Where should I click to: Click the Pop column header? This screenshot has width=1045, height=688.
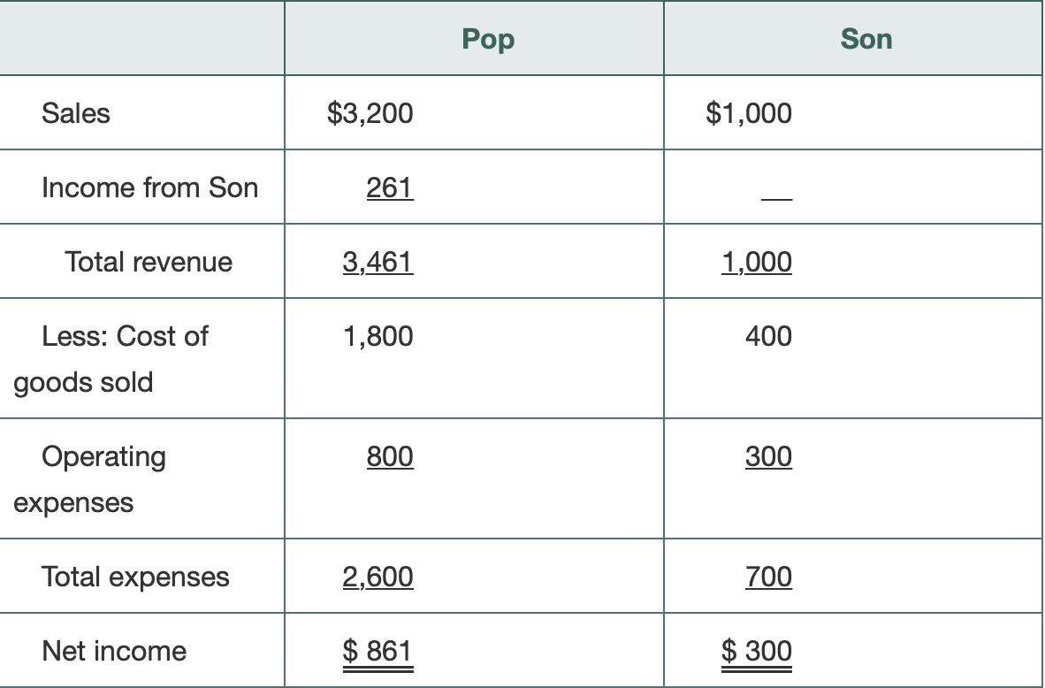[488, 39]
